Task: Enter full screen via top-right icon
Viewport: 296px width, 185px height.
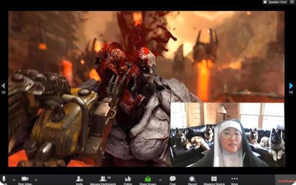Action: click(292, 2)
